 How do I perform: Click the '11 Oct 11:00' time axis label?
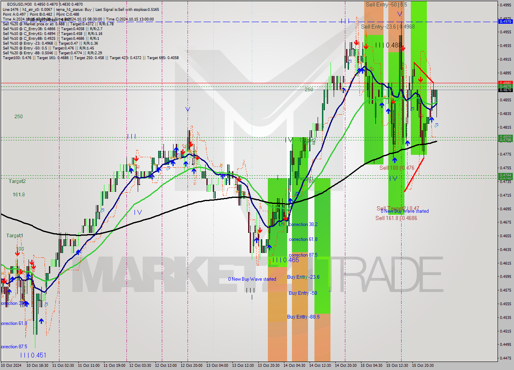tap(89, 366)
